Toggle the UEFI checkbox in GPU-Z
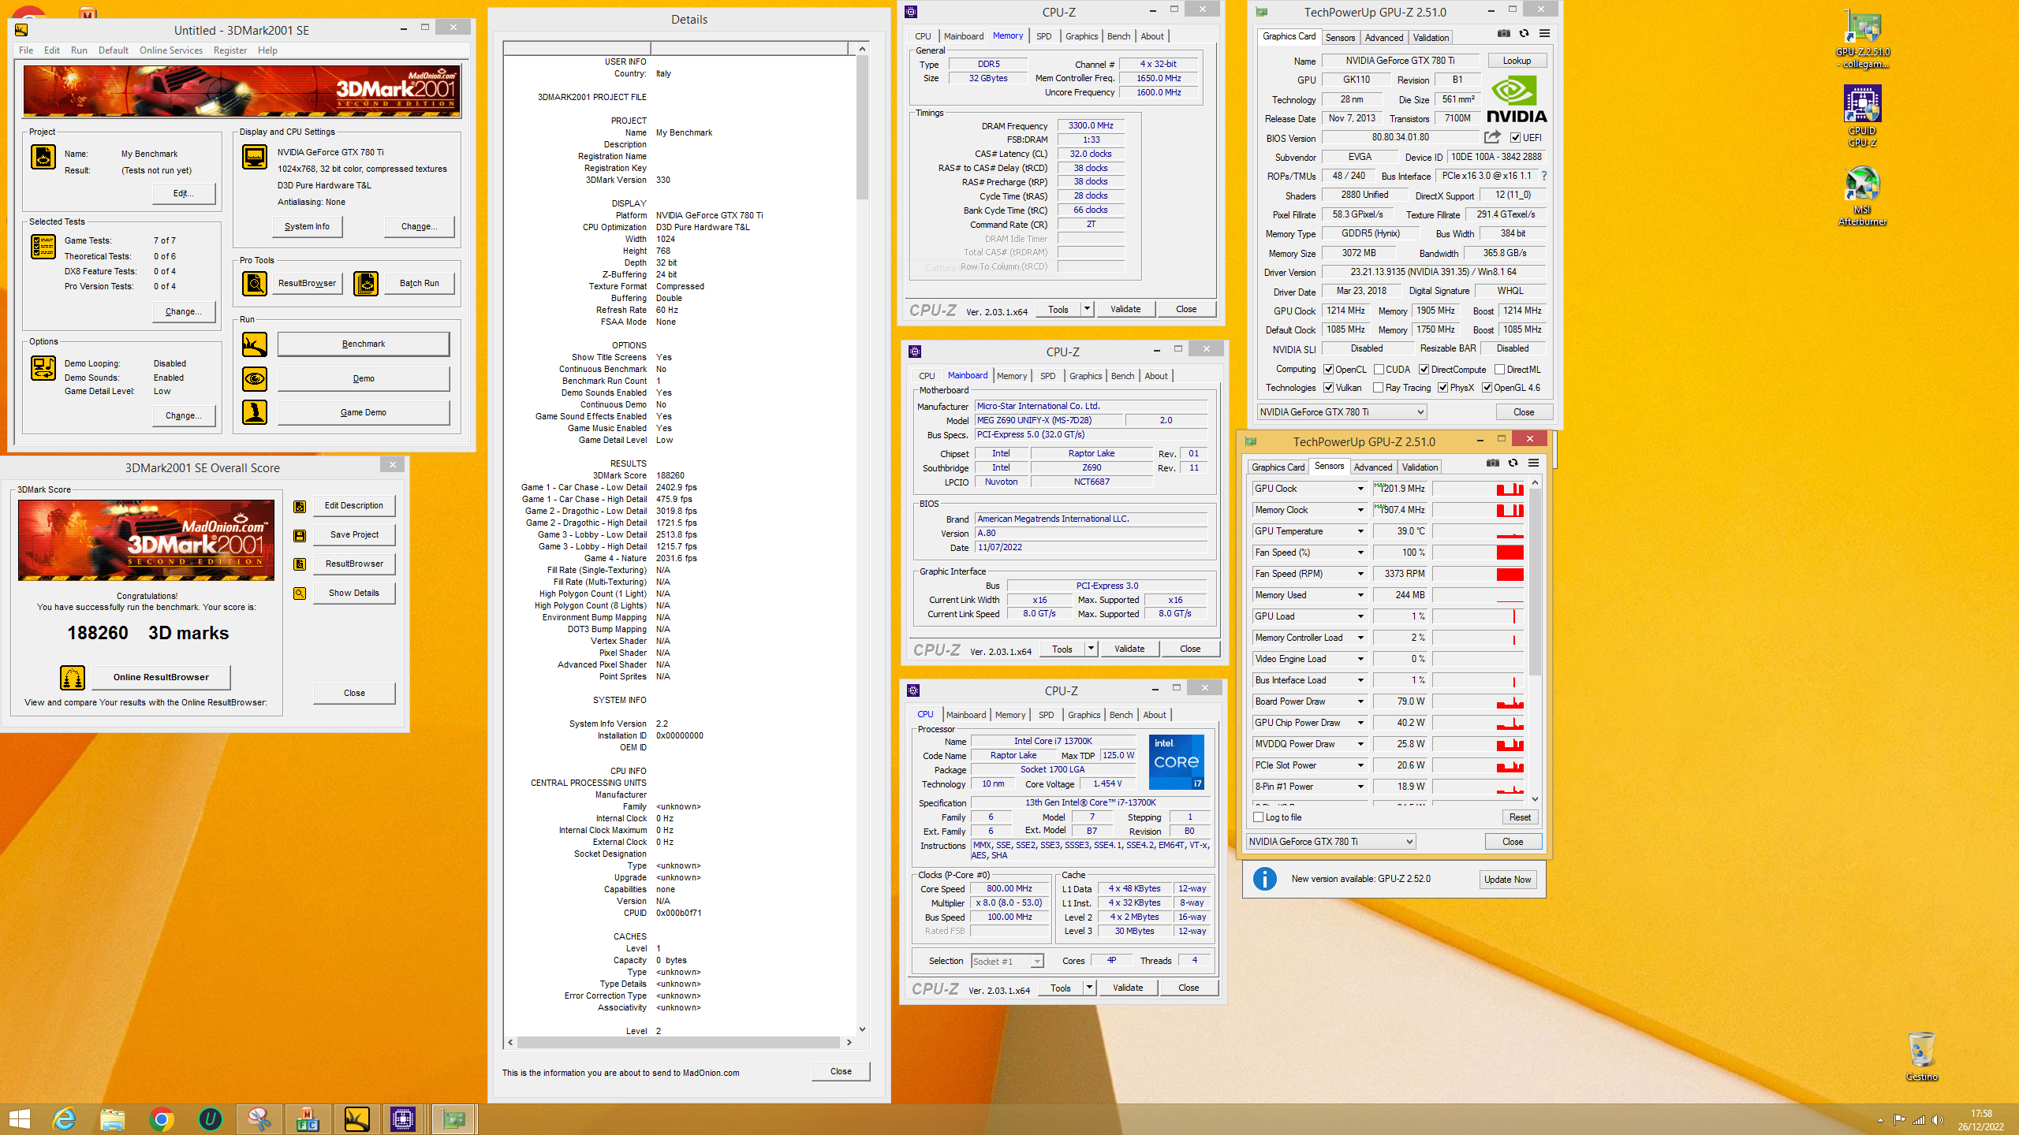Screen dimensions: 2019x1135 [x=1515, y=138]
